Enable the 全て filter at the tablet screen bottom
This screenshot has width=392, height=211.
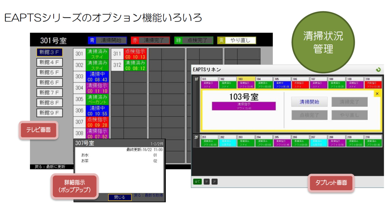(198, 182)
